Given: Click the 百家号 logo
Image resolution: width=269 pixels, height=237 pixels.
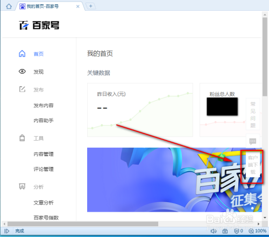Looking at the screenshot, I should click(39, 25).
